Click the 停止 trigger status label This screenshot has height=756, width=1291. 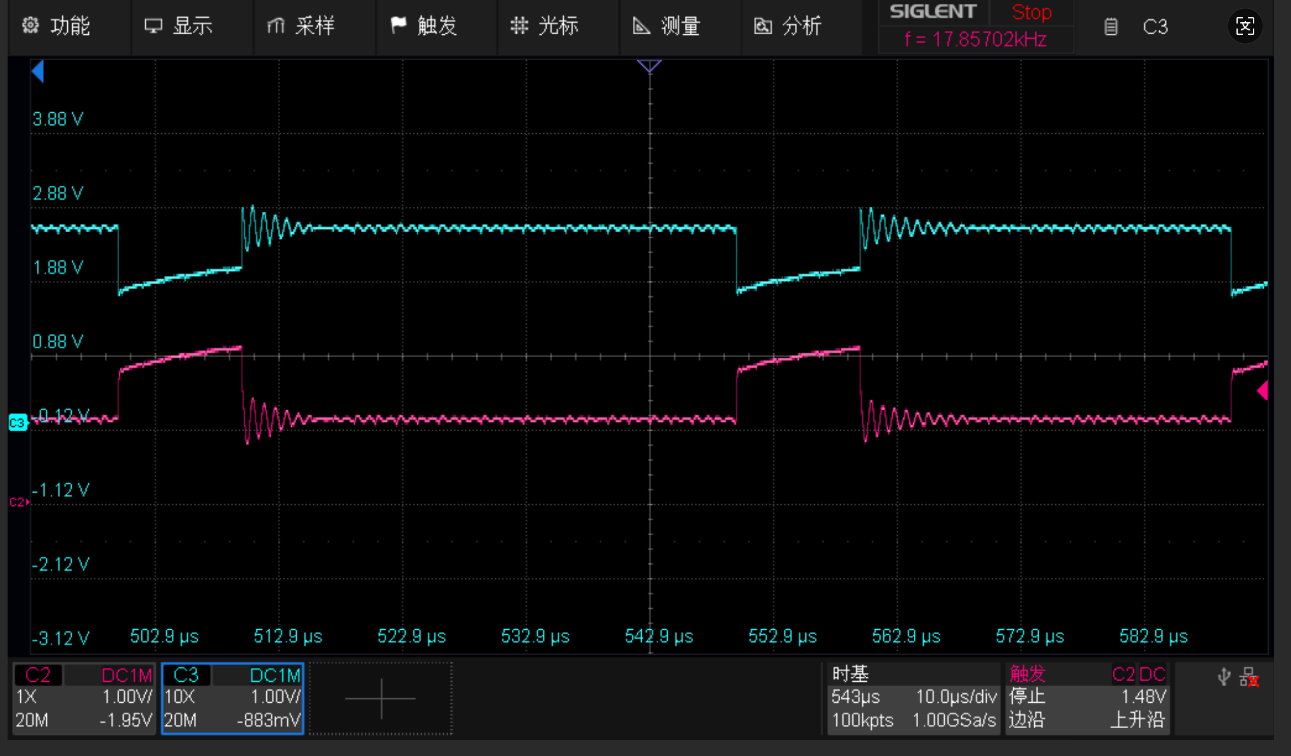pyautogui.click(x=1027, y=696)
